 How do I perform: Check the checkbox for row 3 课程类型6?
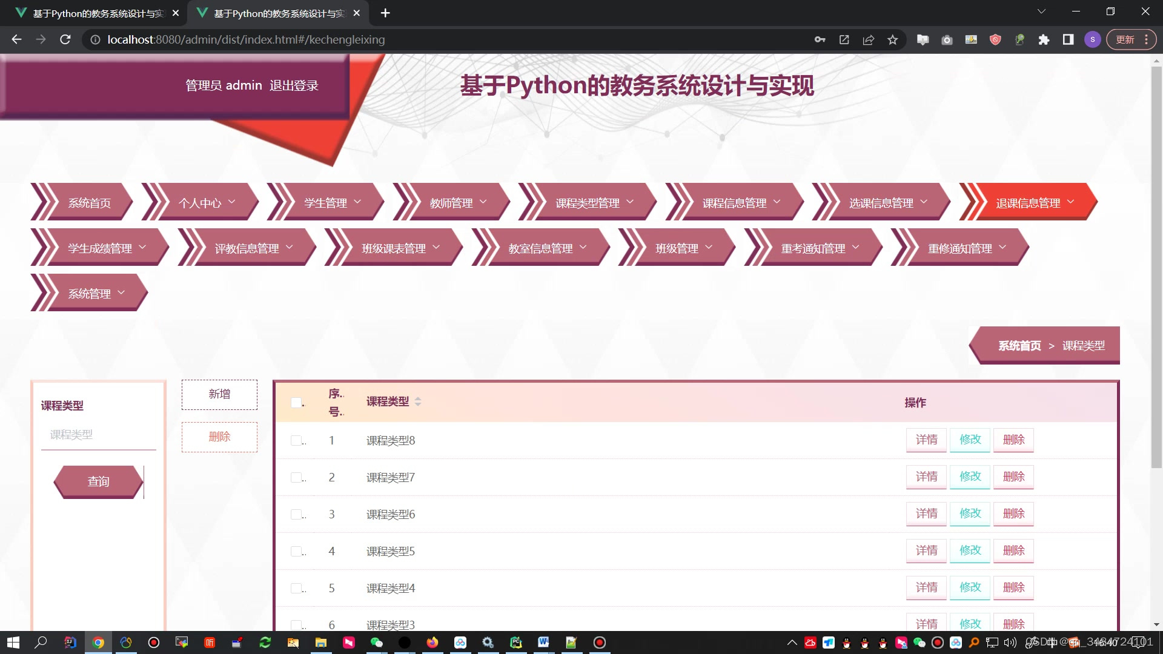pyautogui.click(x=295, y=514)
